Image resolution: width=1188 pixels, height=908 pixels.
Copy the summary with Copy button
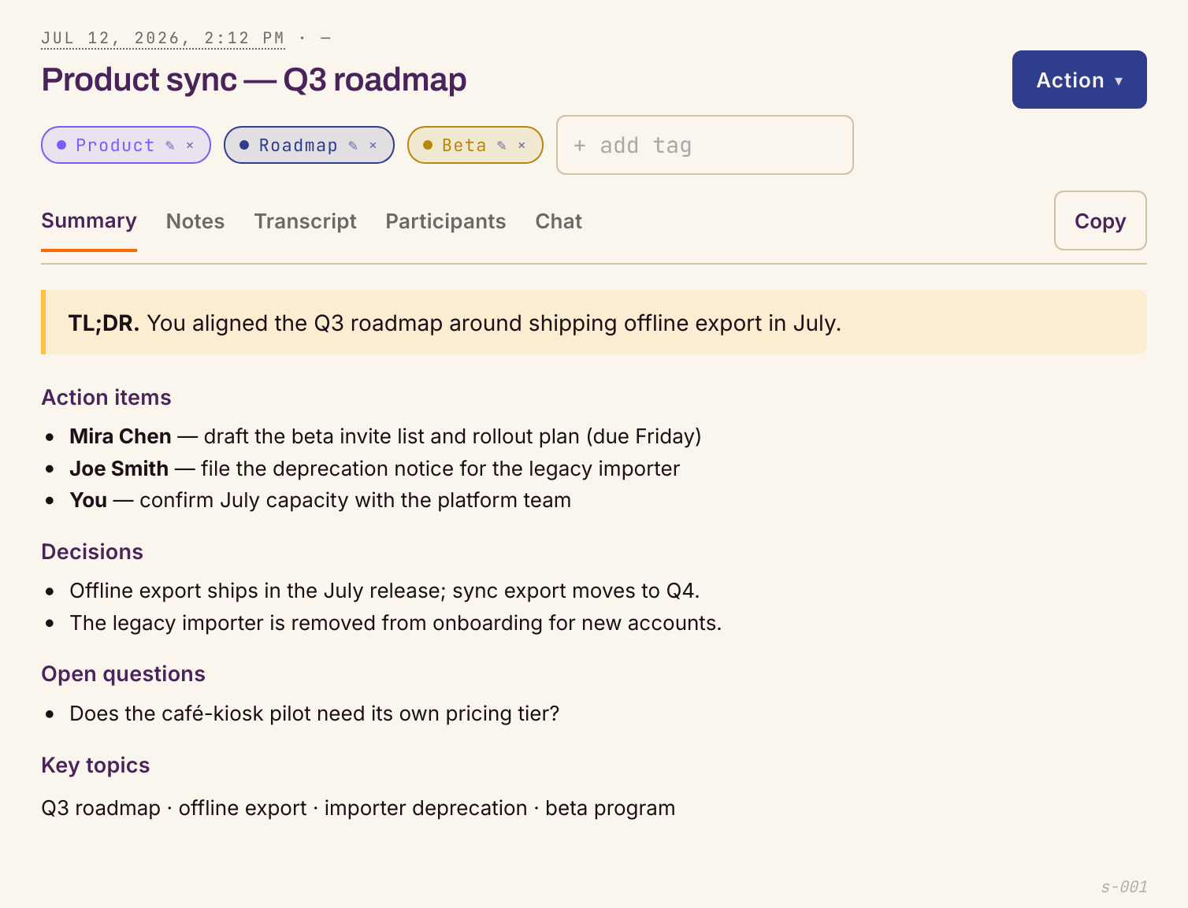tap(1101, 221)
